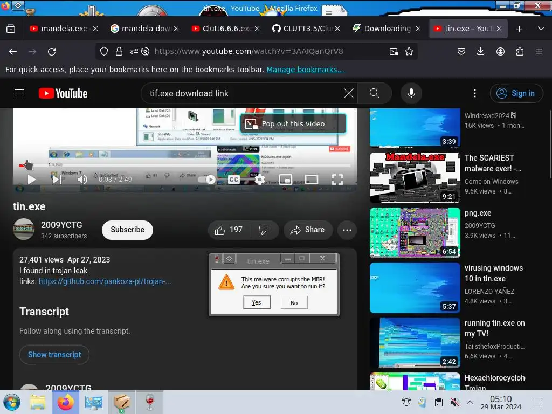
Task: Open Start menu on taskbar
Action: pos(12,402)
